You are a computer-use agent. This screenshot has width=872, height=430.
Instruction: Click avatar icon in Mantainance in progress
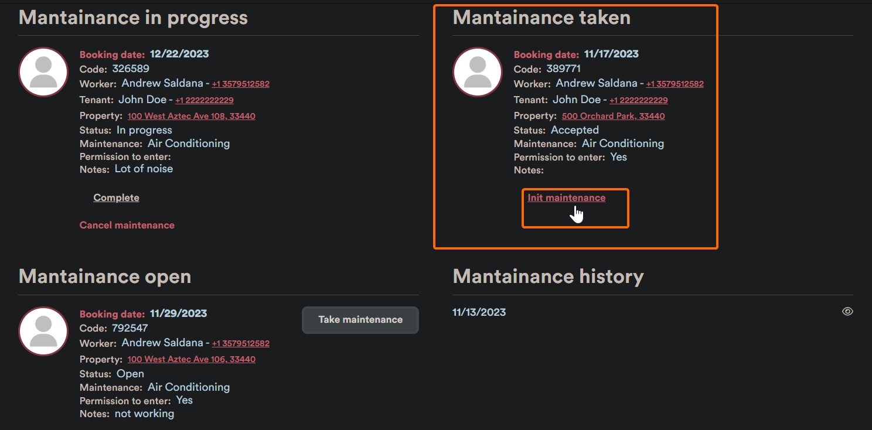point(44,72)
